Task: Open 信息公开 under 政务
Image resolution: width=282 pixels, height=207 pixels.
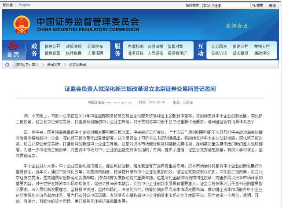Action: click(52, 47)
